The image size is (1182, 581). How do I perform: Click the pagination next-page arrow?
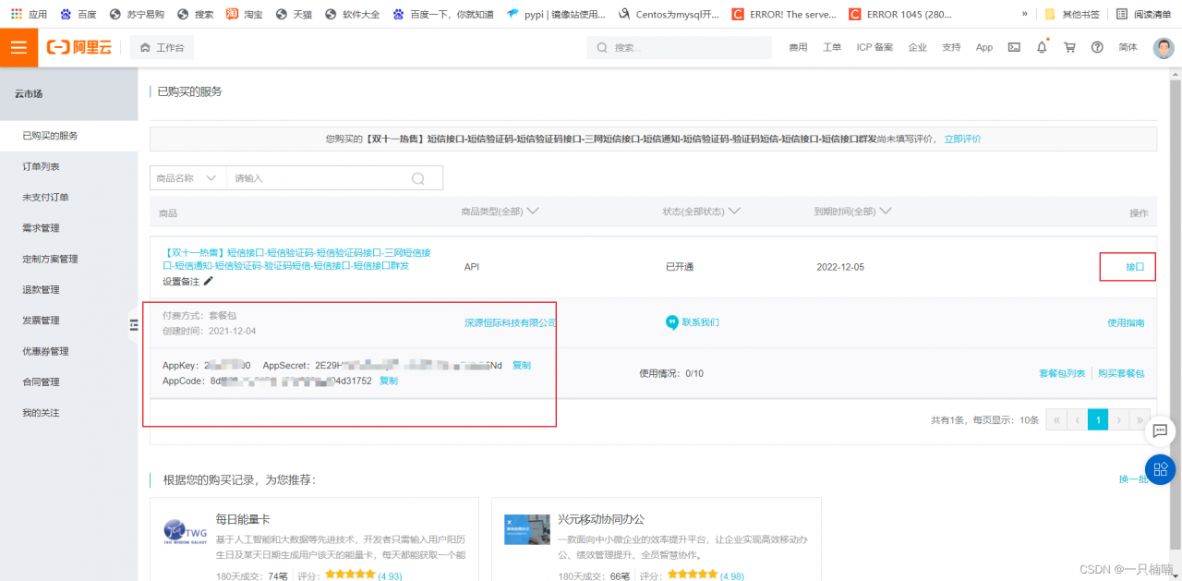[x=1119, y=420]
